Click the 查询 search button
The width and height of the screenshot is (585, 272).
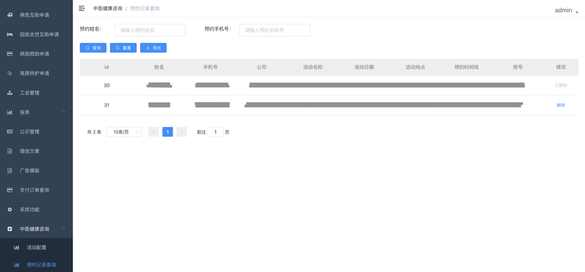pos(93,48)
